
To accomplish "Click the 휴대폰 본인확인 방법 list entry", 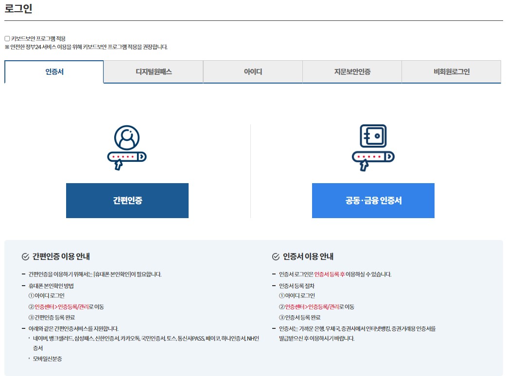I will click(52, 285).
